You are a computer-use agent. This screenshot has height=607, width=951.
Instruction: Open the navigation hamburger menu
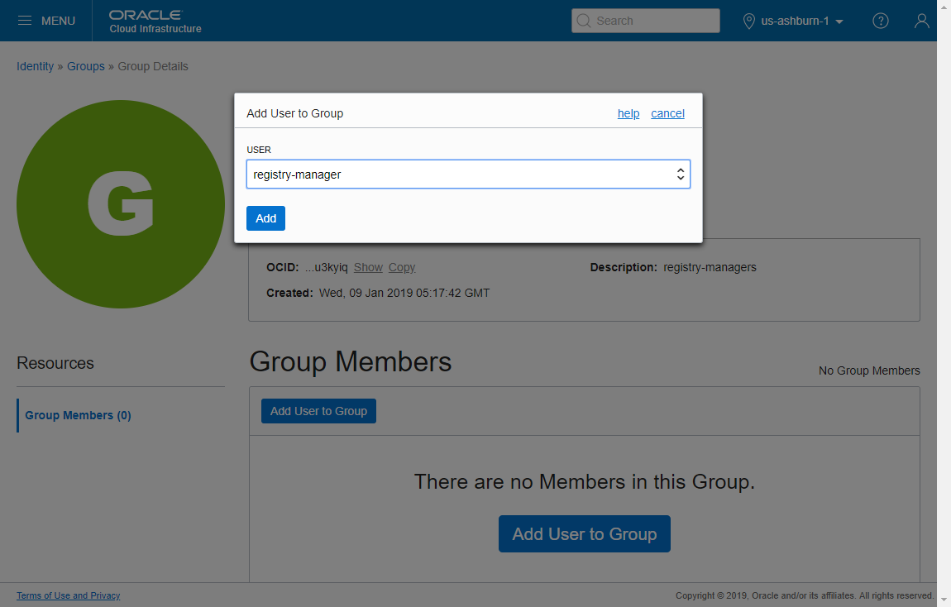[25, 21]
